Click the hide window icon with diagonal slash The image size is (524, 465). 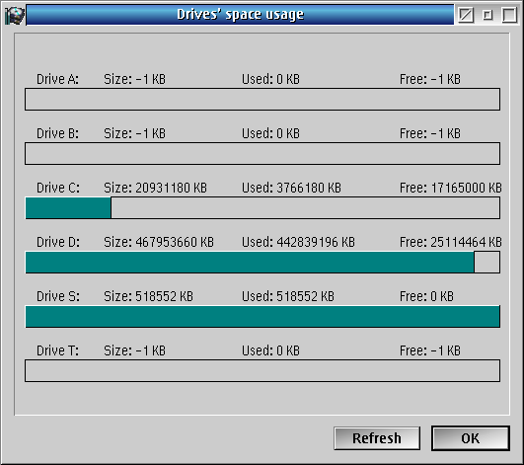(x=466, y=15)
